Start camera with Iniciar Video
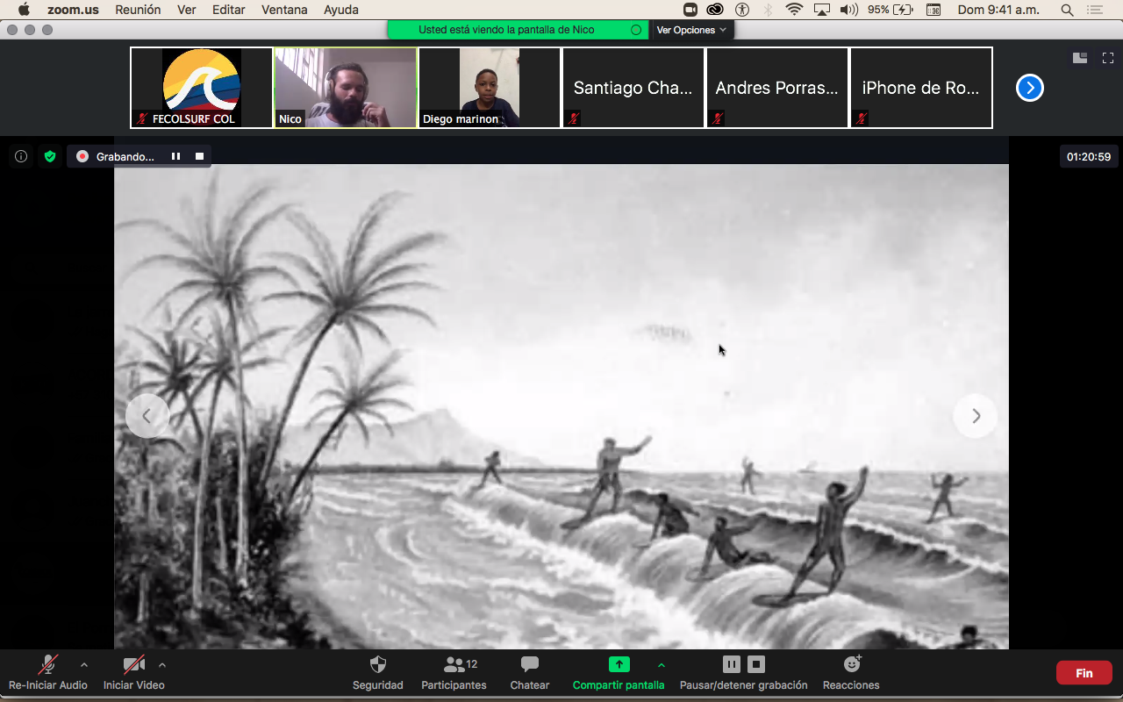 134,673
